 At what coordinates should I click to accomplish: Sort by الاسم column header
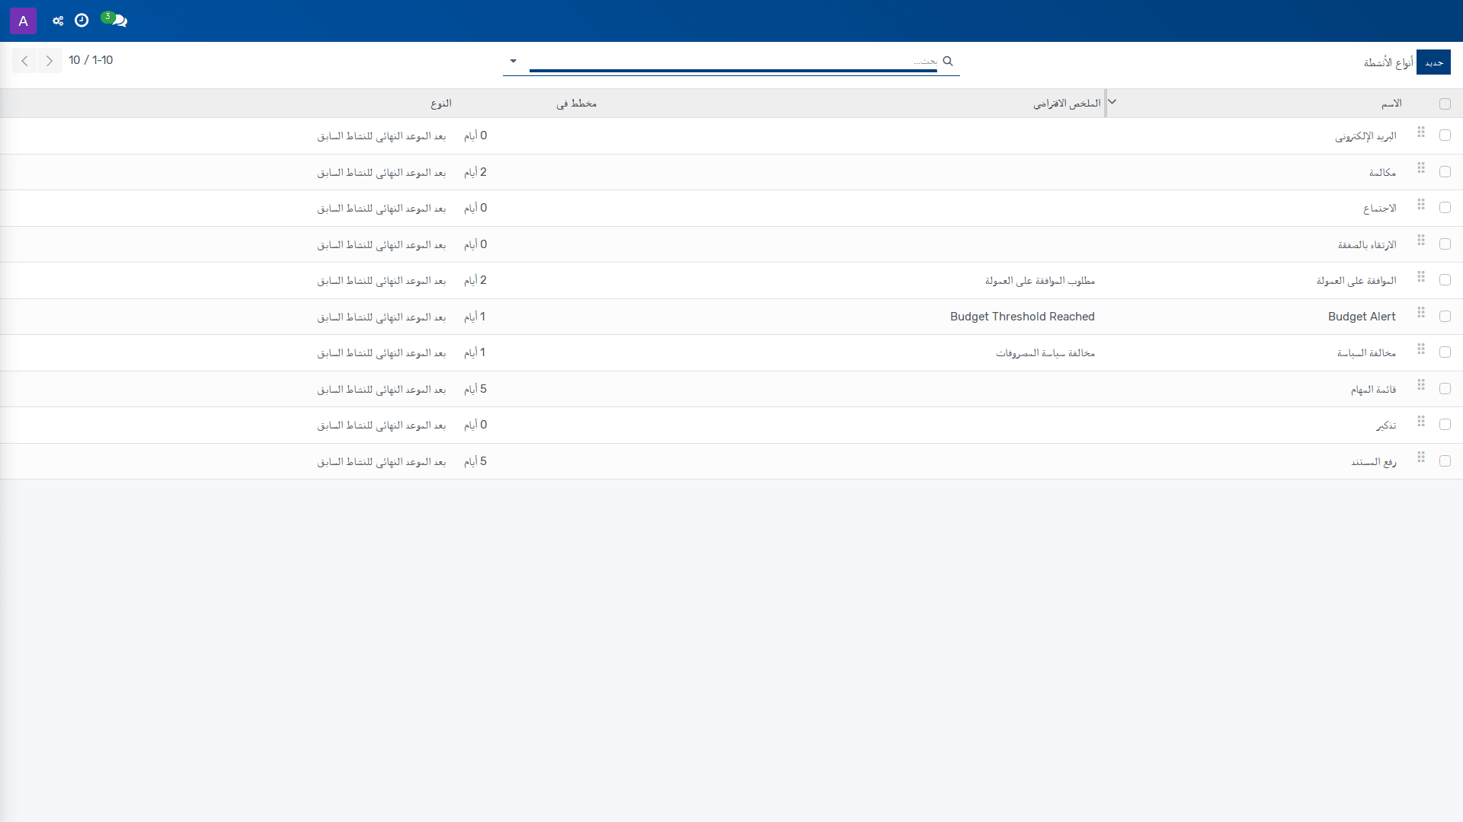[x=1391, y=104]
